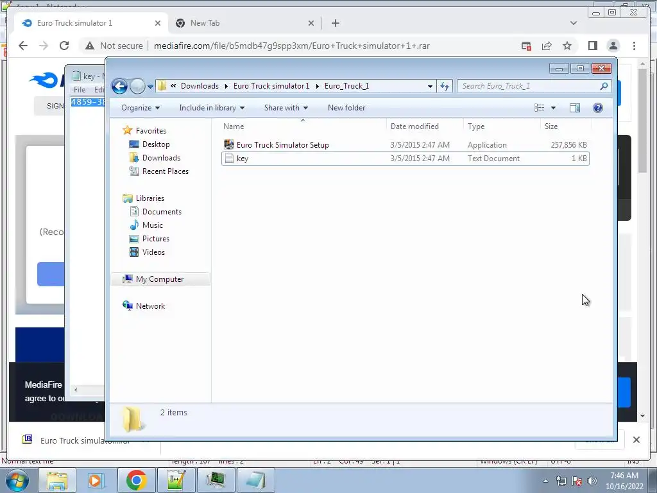This screenshot has width=657, height=493.
Task: Go back in Explorer using back arrow
Action: coord(119,87)
